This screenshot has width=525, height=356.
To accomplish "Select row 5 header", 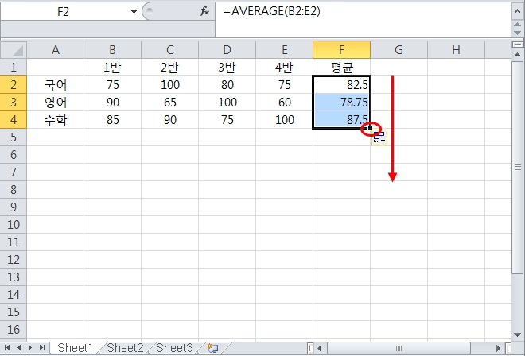I will click(x=14, y=137).
